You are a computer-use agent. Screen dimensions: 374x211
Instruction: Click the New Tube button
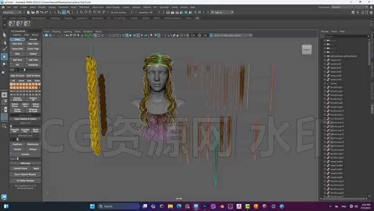(33, 44)
